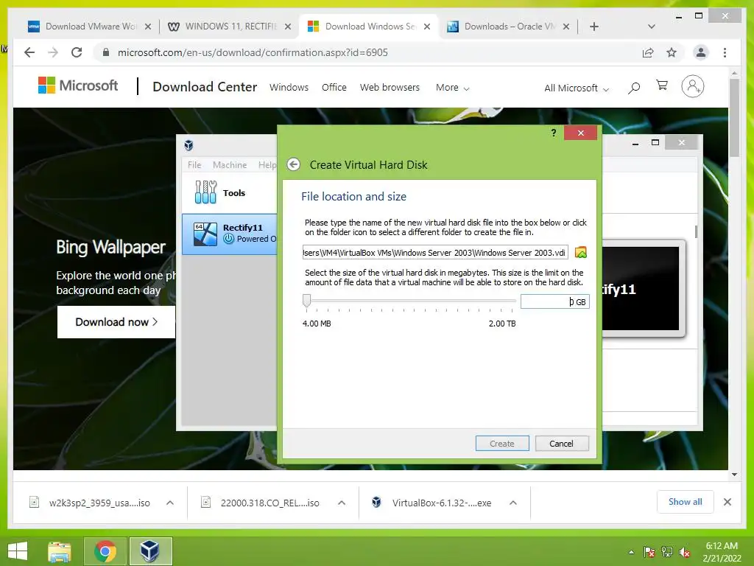Open Windows Start button
The height and width of the screenshot is (566, 754).
point(18,551)
